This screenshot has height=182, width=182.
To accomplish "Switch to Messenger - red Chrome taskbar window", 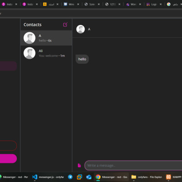I will tap(111, 177).
